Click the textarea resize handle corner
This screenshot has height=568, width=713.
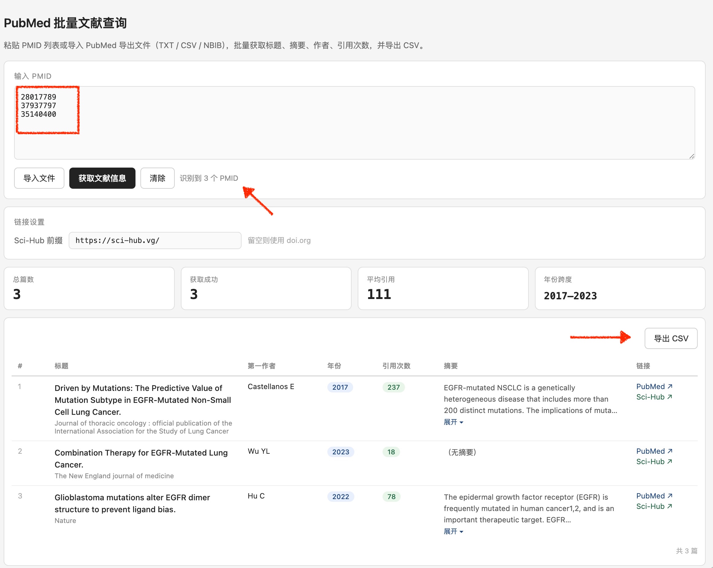tap(692, 156)
